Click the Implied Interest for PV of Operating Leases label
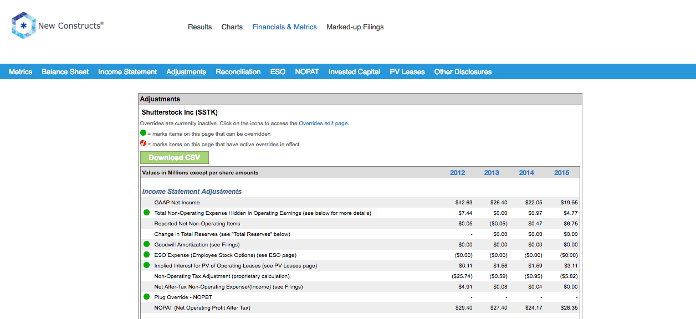The height and width of the screenshot is (319, 696). pos(236,266)
